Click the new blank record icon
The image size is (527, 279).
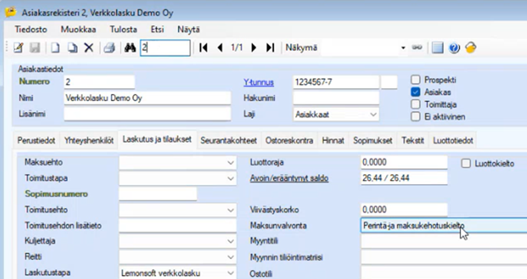pos(55,48)
